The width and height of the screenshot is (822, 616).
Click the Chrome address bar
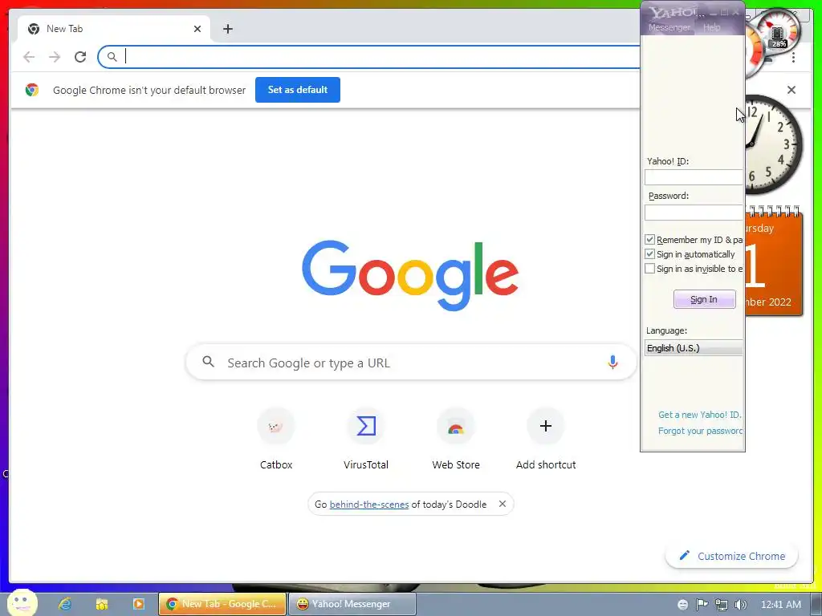(369, 57)
